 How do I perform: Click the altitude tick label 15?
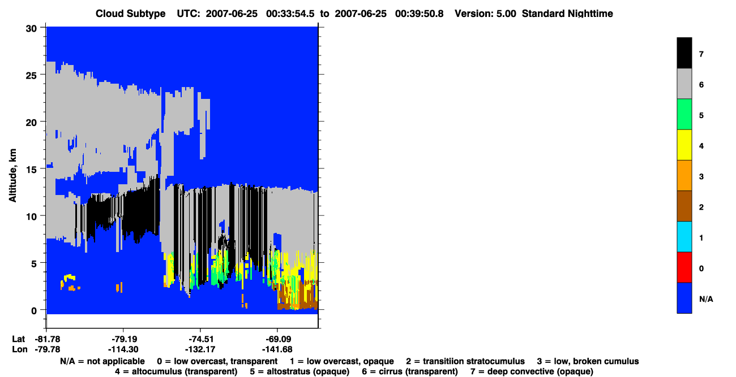point(33,169)
